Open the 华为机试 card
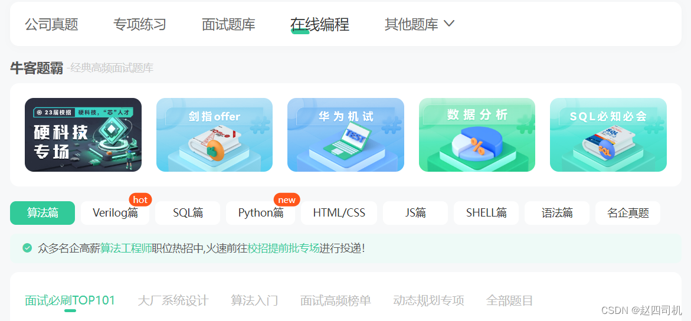This screenshot has height=321, width=691. (x=346, y=135)
